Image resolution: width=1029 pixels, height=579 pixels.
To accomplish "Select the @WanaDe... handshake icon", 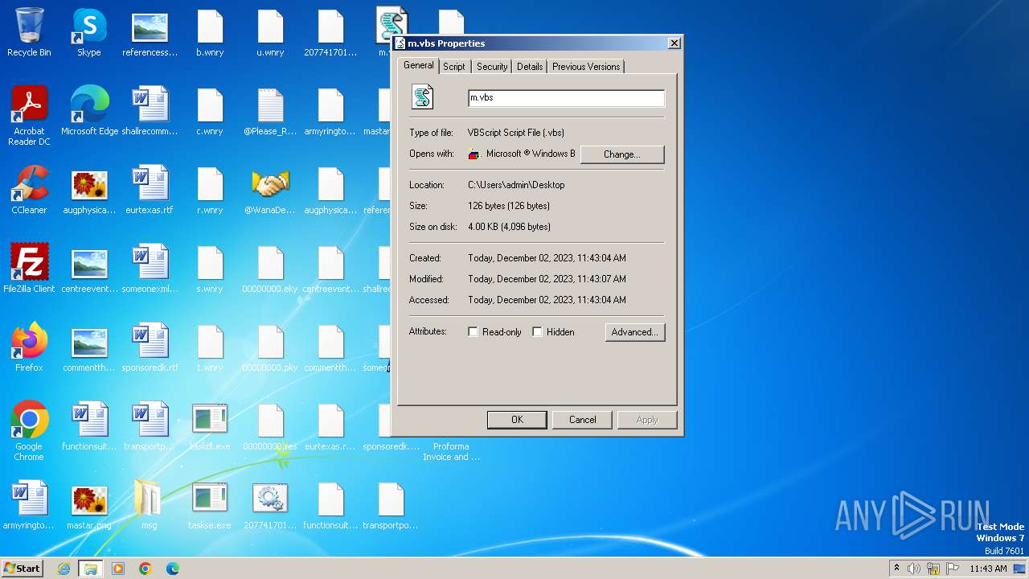I will [x=270, y=190].
